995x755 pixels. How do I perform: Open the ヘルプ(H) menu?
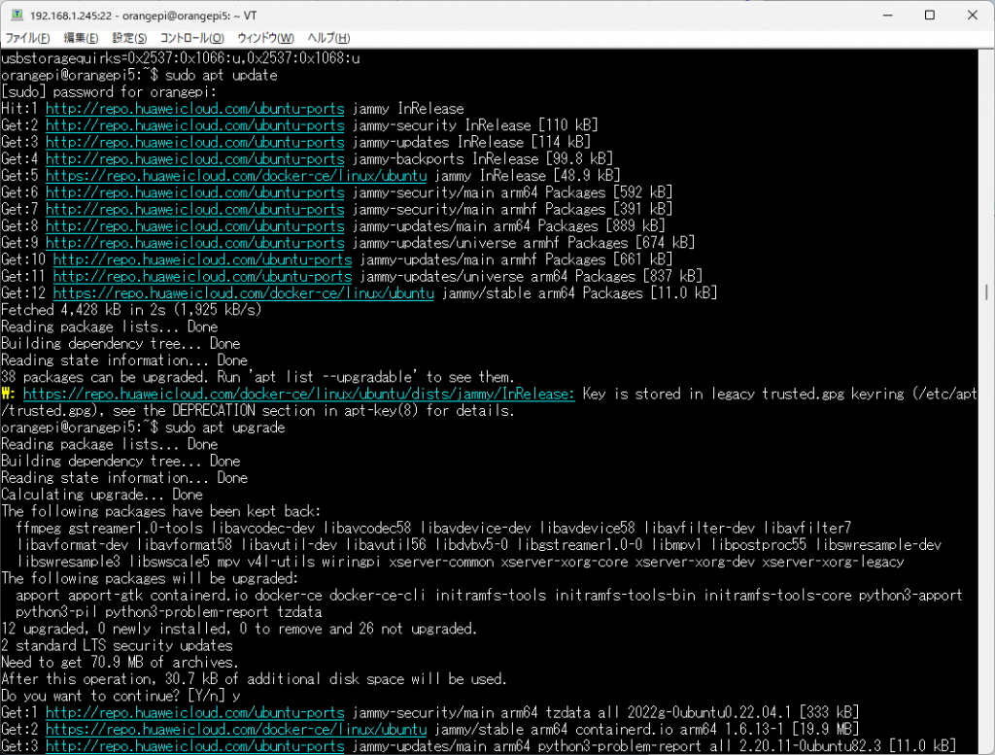[x=328, y=38]
